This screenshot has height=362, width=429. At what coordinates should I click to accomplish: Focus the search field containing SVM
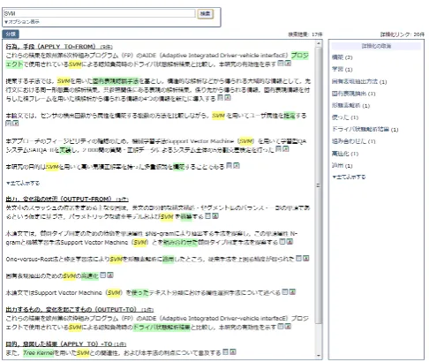pos(99,13)
